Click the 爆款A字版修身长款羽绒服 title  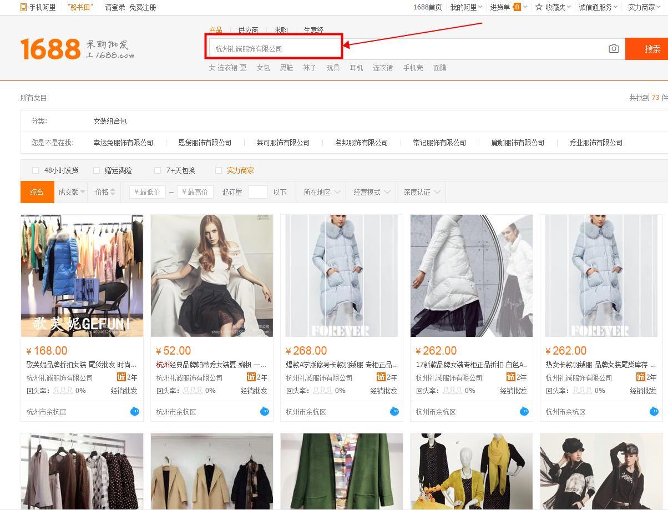342,365
